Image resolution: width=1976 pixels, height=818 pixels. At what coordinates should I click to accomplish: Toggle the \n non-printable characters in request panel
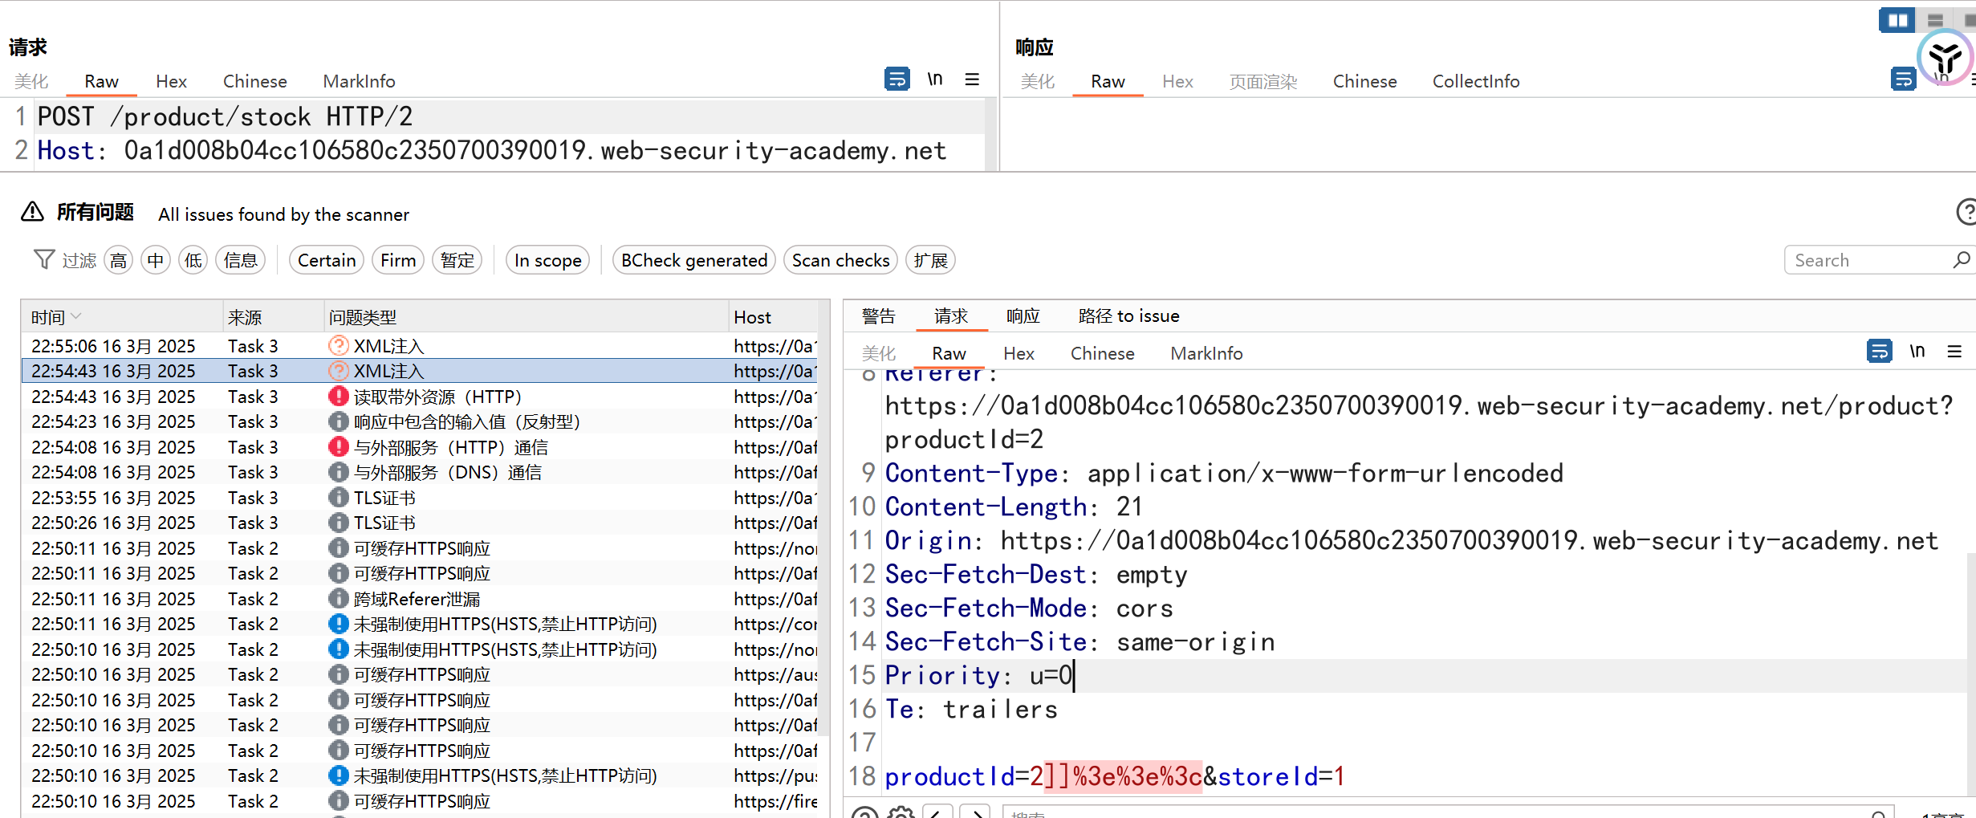coord(935,79)
